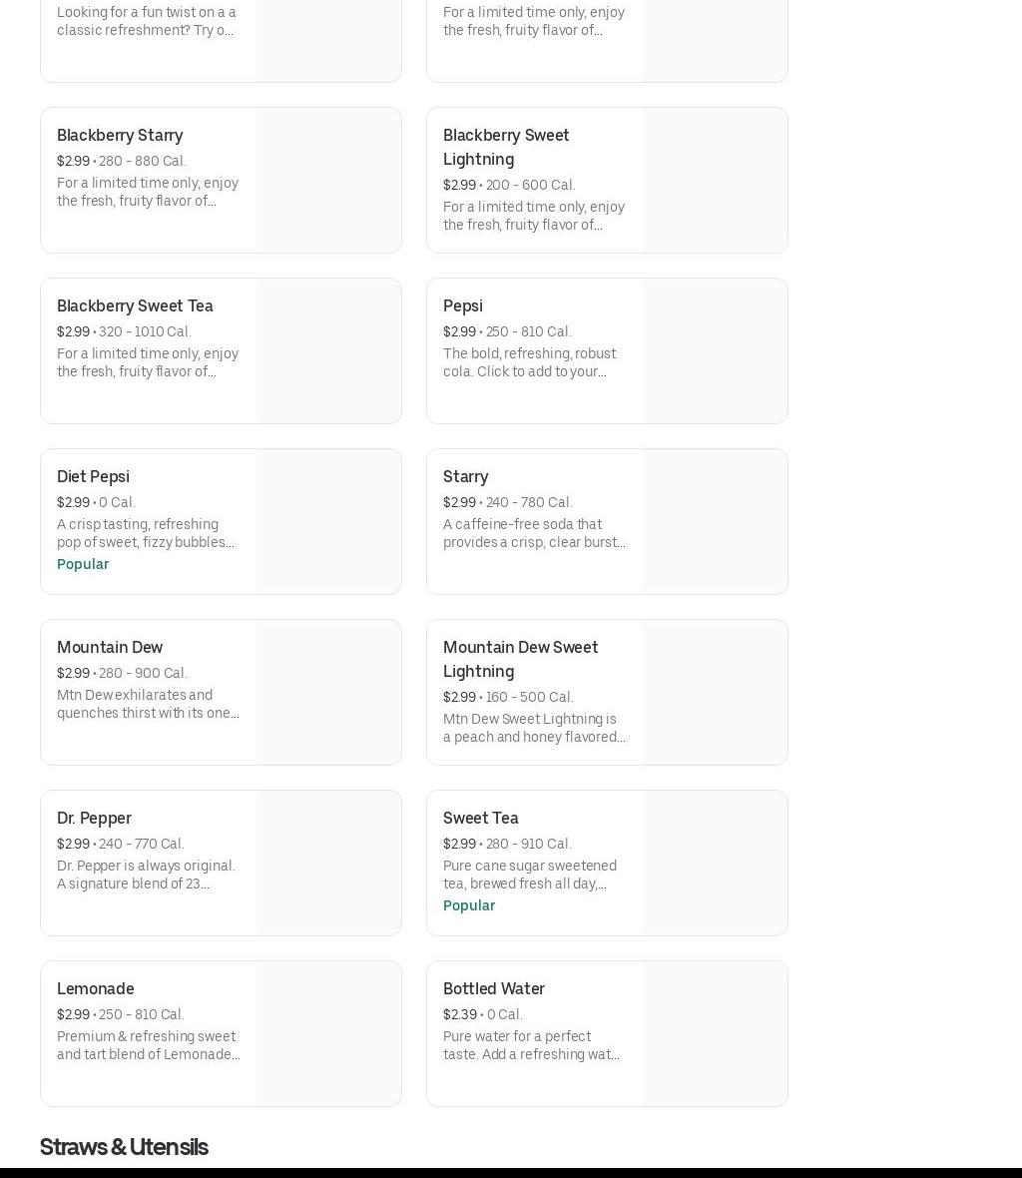
Task: Open the Dr. Pepper drink title
Action: click(94, 818)
